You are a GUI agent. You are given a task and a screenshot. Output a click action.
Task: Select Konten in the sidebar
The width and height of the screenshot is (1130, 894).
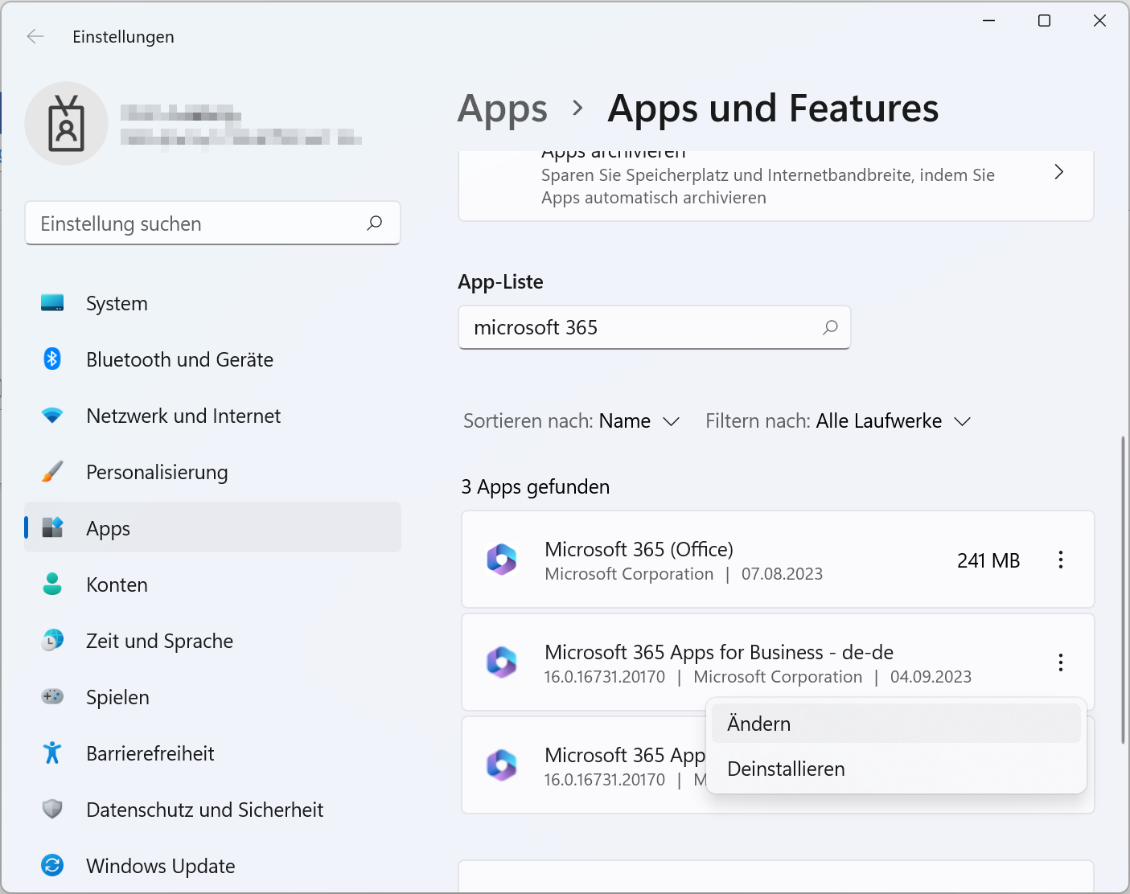click(213, 584)
